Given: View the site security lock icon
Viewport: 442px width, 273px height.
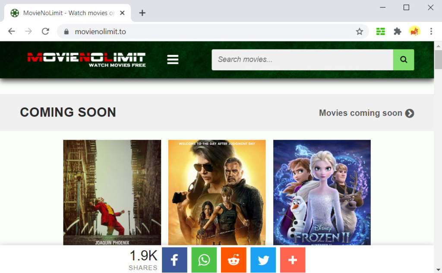Looking at the screenshot, I should [66, 31].
